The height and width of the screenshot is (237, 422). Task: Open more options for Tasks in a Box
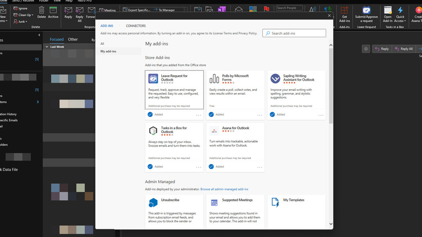tap(199, 167)
